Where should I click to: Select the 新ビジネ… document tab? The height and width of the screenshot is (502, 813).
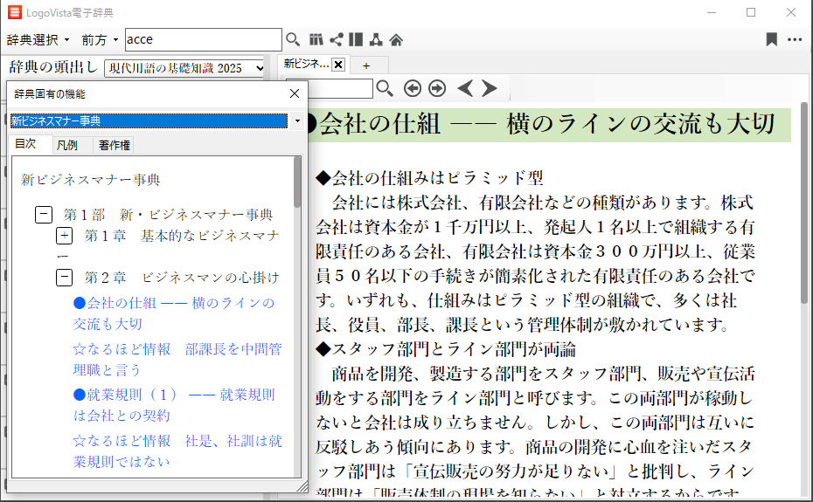306,65
